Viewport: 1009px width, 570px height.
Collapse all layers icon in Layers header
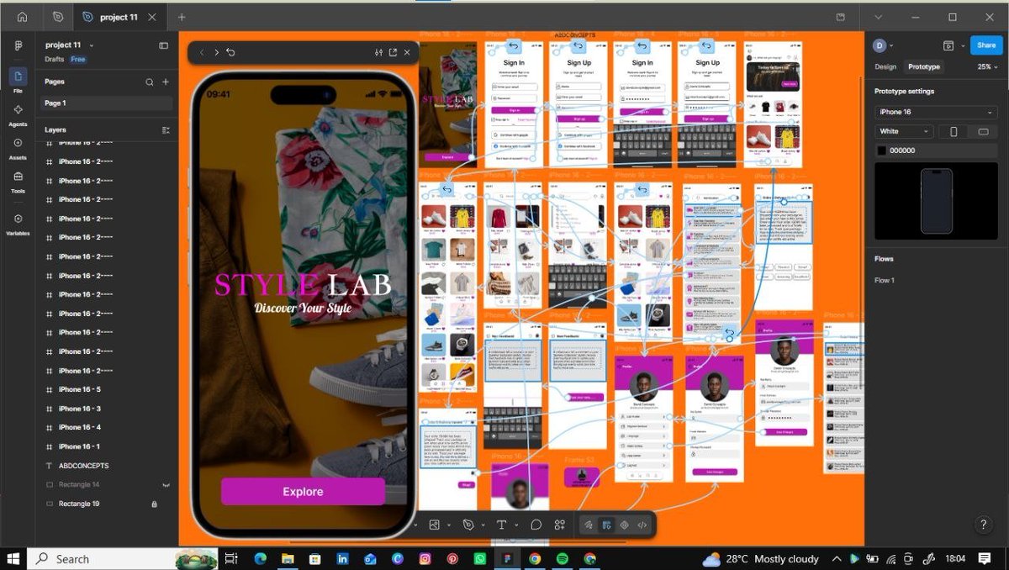[166, 129]
